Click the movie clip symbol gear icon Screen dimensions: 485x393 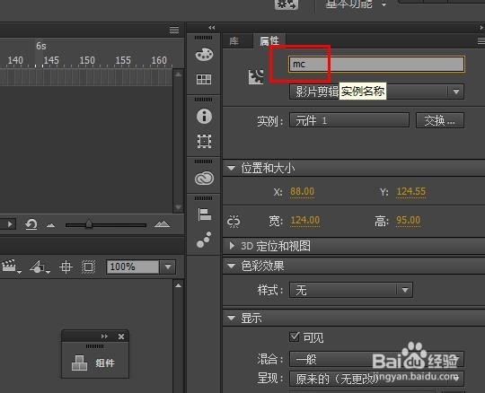click(x=256, y=76)
